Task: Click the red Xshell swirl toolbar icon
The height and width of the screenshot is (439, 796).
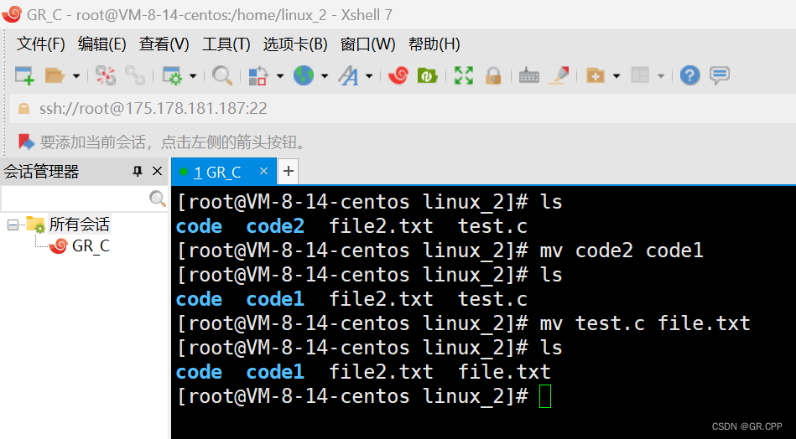Action: coord(398,76)
